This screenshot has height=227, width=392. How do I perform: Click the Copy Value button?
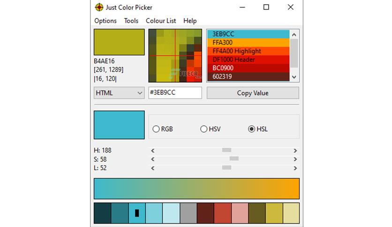[x=253, y=93]
